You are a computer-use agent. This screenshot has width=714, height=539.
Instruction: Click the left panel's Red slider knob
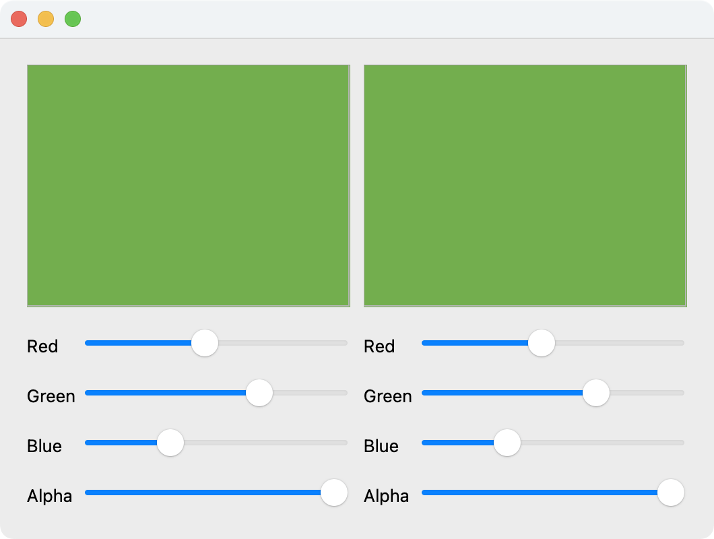point(205,343)
